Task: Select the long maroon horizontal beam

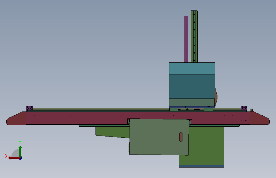Action: tap(138, 118)
